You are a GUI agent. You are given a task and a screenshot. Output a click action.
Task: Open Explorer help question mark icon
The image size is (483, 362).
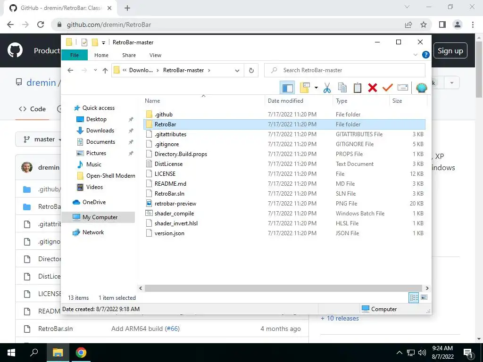[x=426, y=55]
